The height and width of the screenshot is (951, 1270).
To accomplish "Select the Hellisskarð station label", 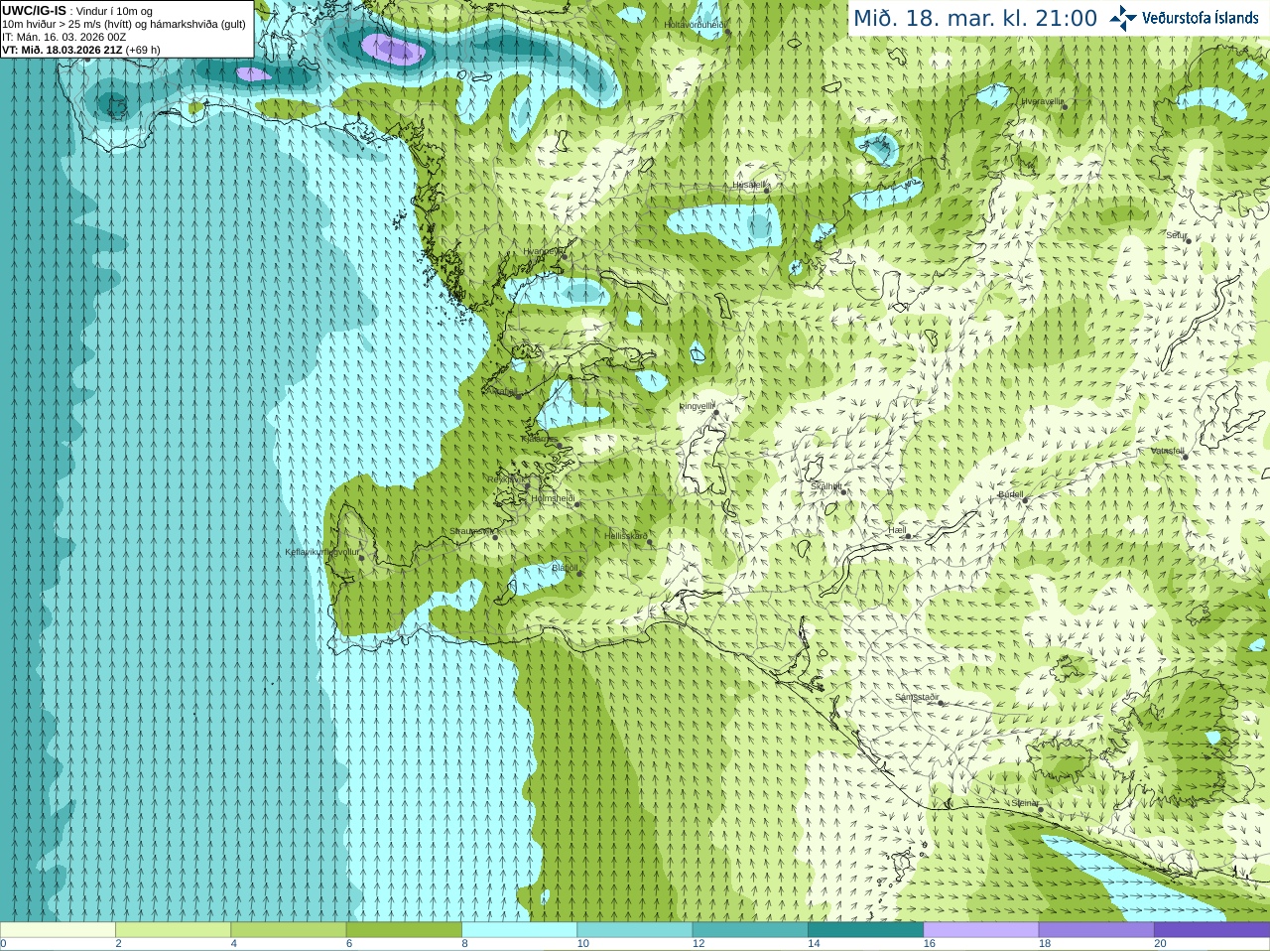I will pyautogui.click(x=626, y=536).
